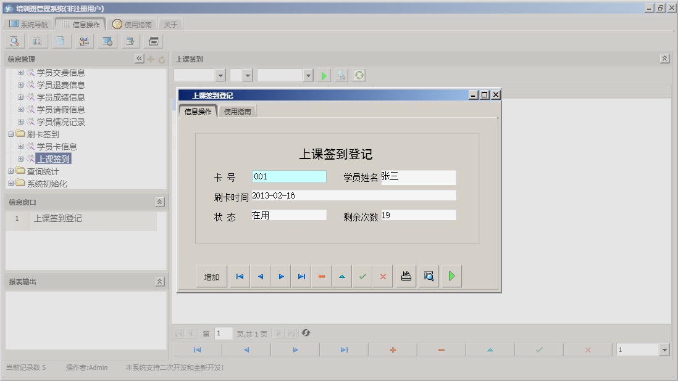Viewport: 678px width, 381px height.
Task: Collapse the 信息管理 panel with double-chevron
Action: click(x=139, y=58)
